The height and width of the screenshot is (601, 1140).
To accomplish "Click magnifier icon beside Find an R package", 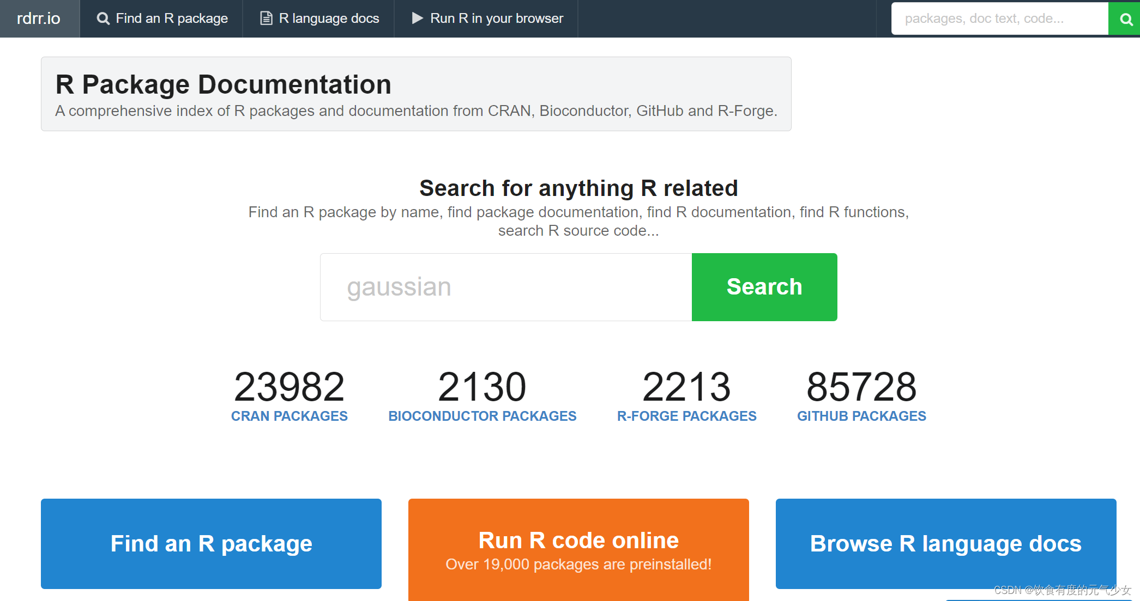I will point(102,19).
